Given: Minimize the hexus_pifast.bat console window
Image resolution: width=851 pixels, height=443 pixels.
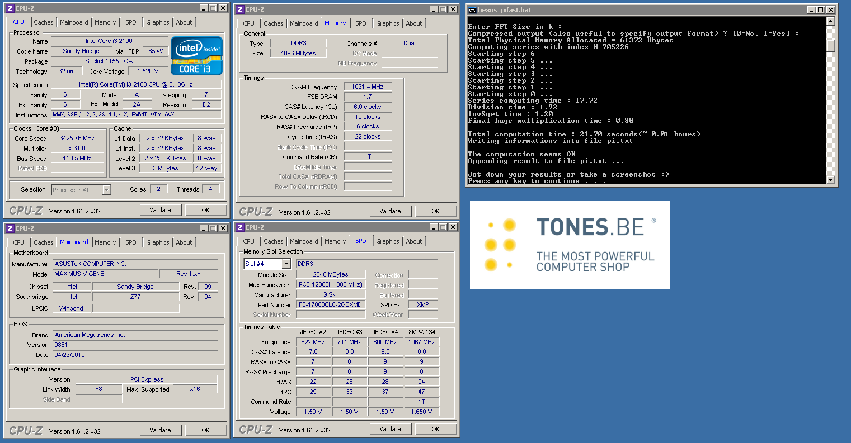Looking at the screenshot, I should click(812, 10).
